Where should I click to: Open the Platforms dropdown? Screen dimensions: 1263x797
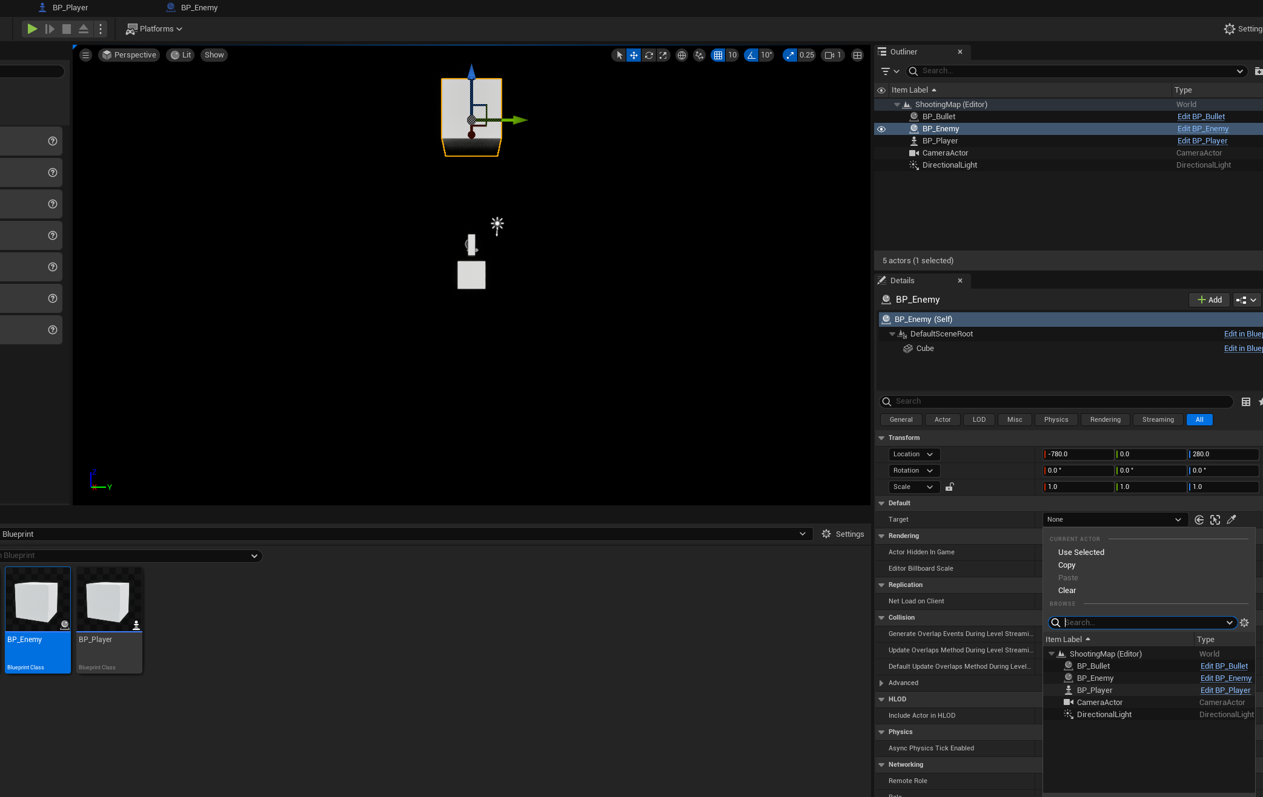154,29
